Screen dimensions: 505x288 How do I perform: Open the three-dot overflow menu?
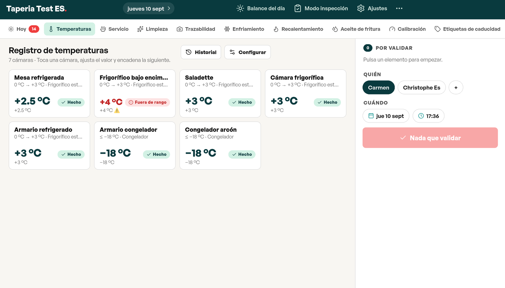(399, 9)
